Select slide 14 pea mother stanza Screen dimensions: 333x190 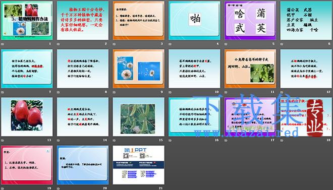(83, 117)
